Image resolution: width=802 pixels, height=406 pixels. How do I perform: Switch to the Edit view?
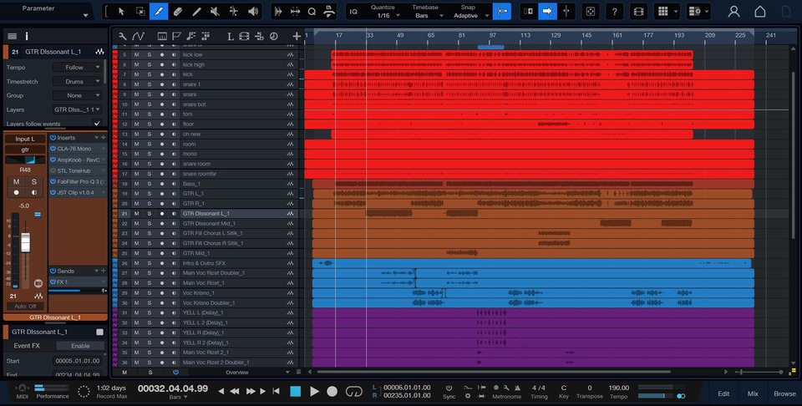(723, 393)
